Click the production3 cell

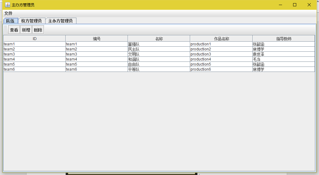[221, 54]
